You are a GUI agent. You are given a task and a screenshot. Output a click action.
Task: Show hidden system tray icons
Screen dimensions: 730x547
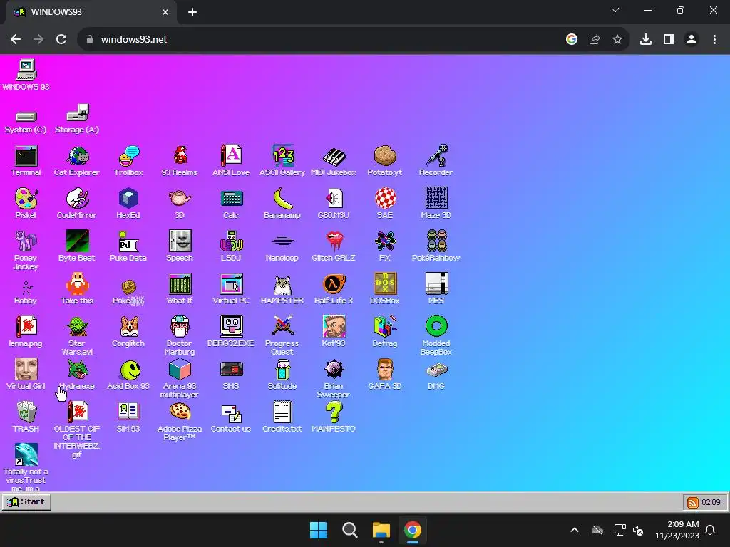tap(575, 530)
